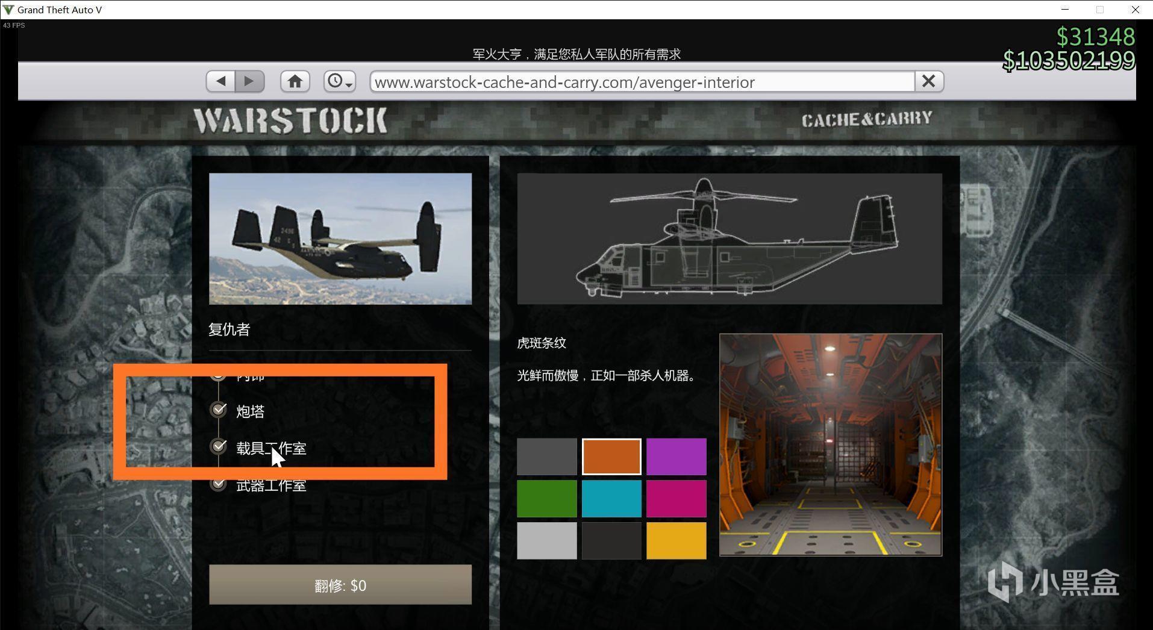The image size is (1153, 630).
Task: Click the Avenger wireframe blueprint image
Action: point(730,239)
